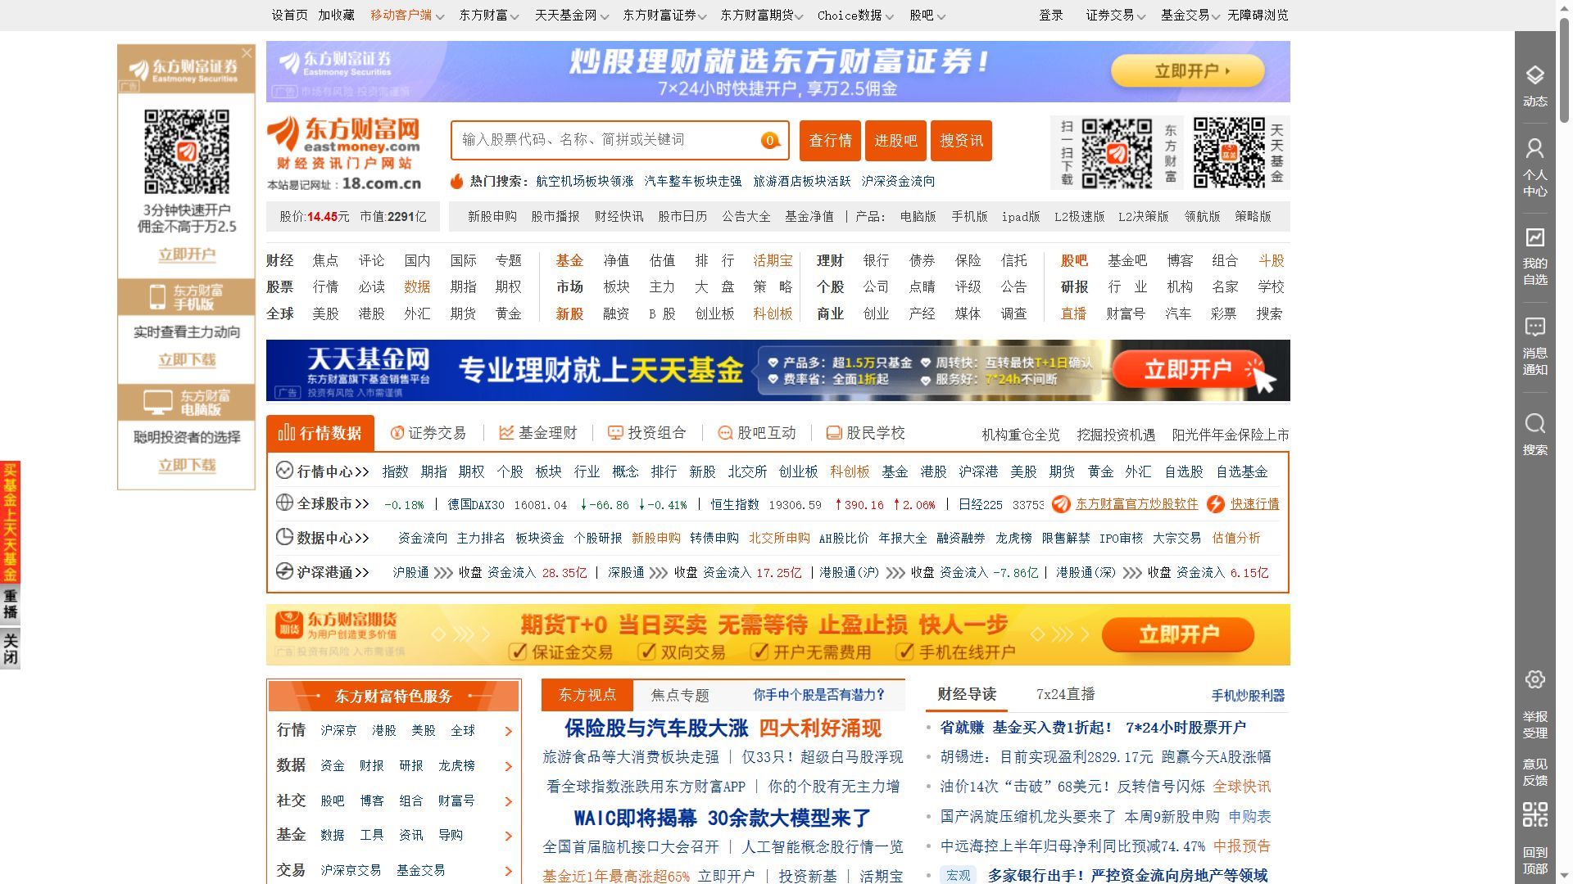This screenshot has height=884, width=1573.
Task: Switch to the 7x24直播 tab
Action: [x=1063, y=695]
